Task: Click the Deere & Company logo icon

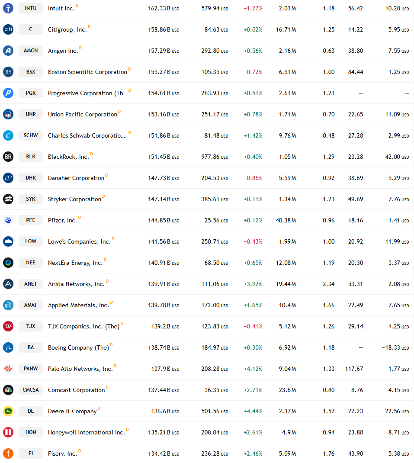Action: pyautogui.click(x=8, y=411)
